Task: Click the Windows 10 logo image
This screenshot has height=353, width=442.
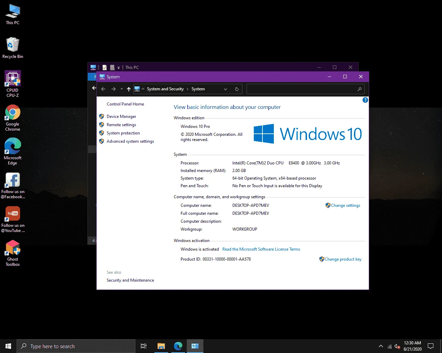Action: coord(308,134)
